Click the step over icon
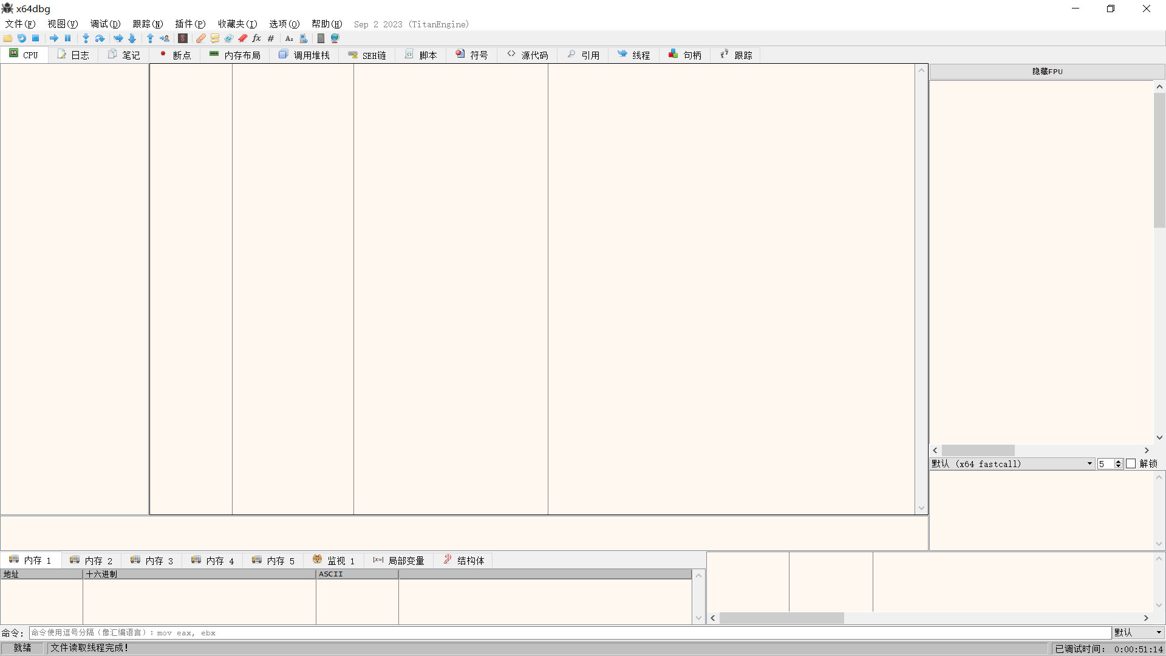Viewport: 1166px width, 656px height. [100, 38]
